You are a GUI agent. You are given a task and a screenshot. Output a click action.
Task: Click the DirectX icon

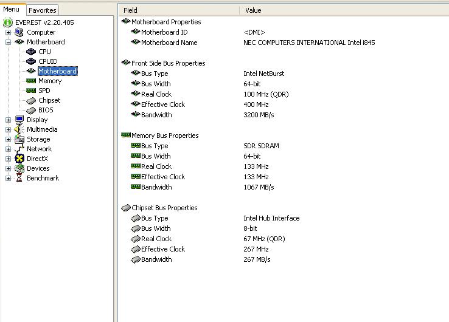coord(19,159)
